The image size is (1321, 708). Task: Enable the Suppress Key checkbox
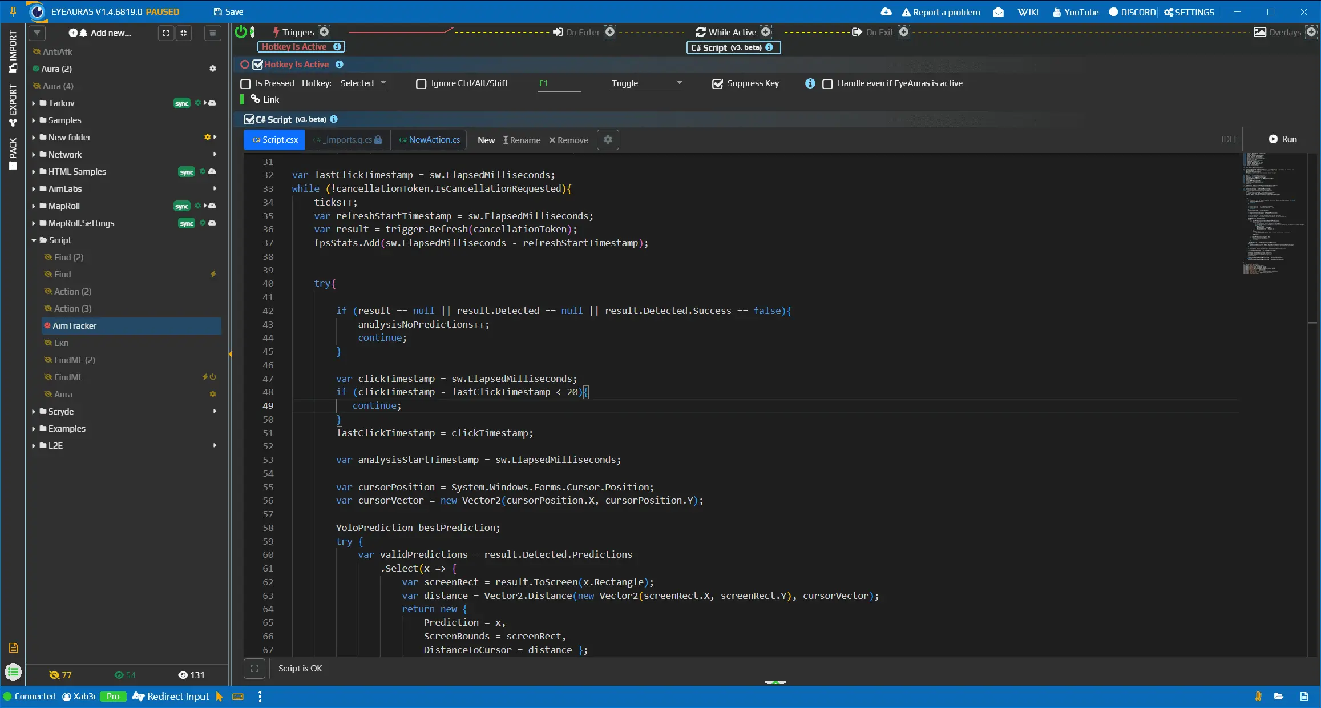[717, 83]
